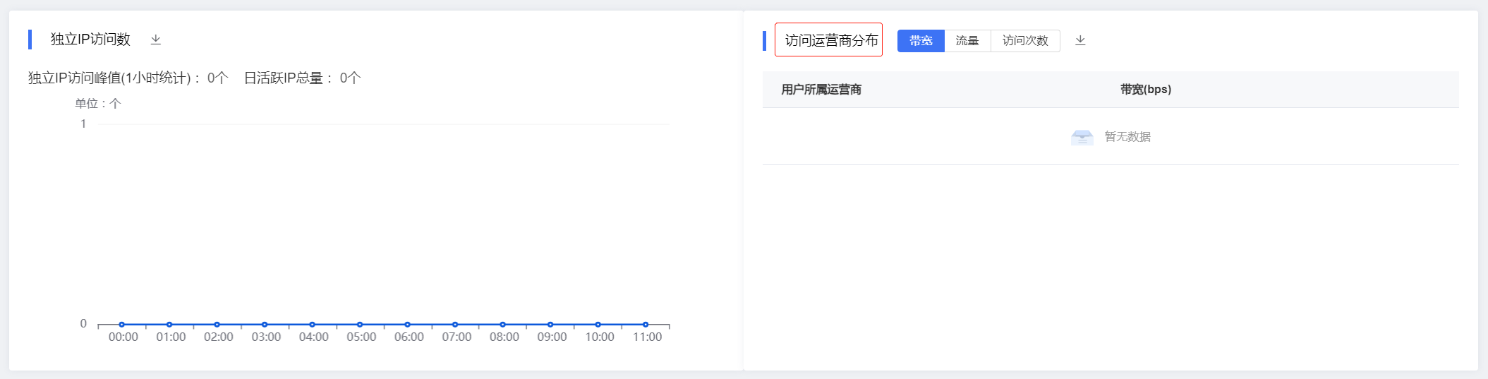Select the 访问次数 tab
This screenshot has width=1488, height=379.
(x=1025, y=41)
